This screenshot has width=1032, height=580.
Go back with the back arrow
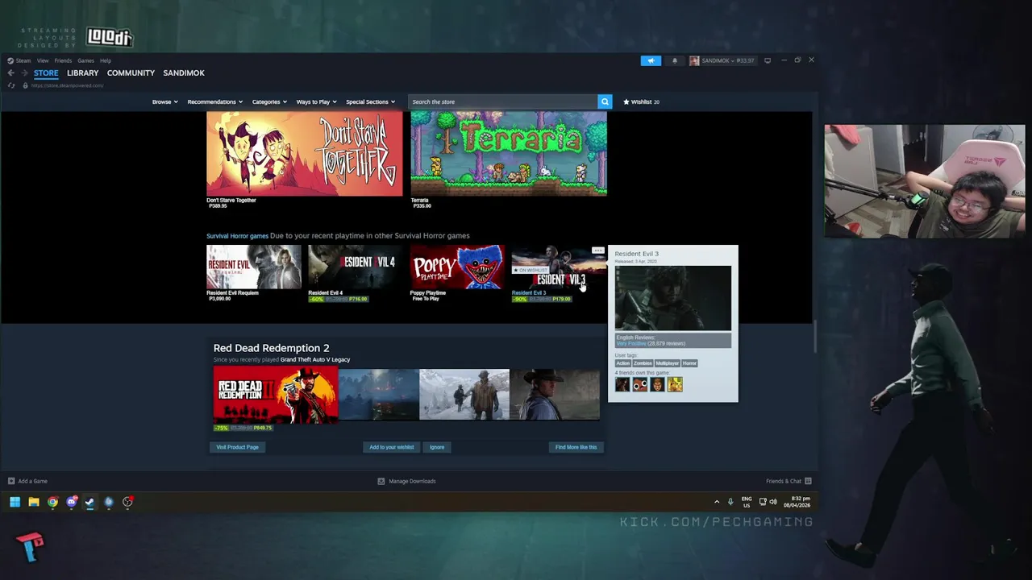click(x=11, y=72)
